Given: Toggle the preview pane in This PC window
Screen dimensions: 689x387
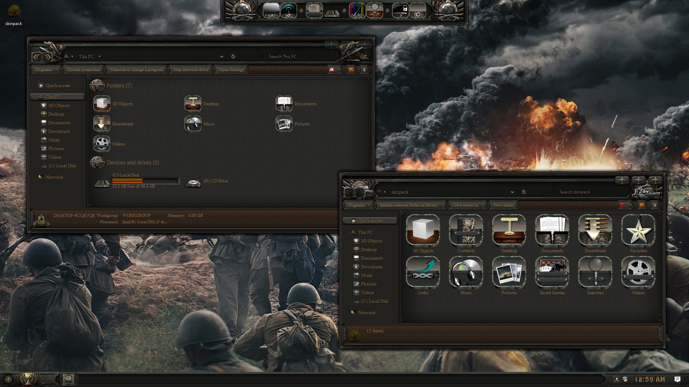Looking at the screenshot, I should click(351, 70).
